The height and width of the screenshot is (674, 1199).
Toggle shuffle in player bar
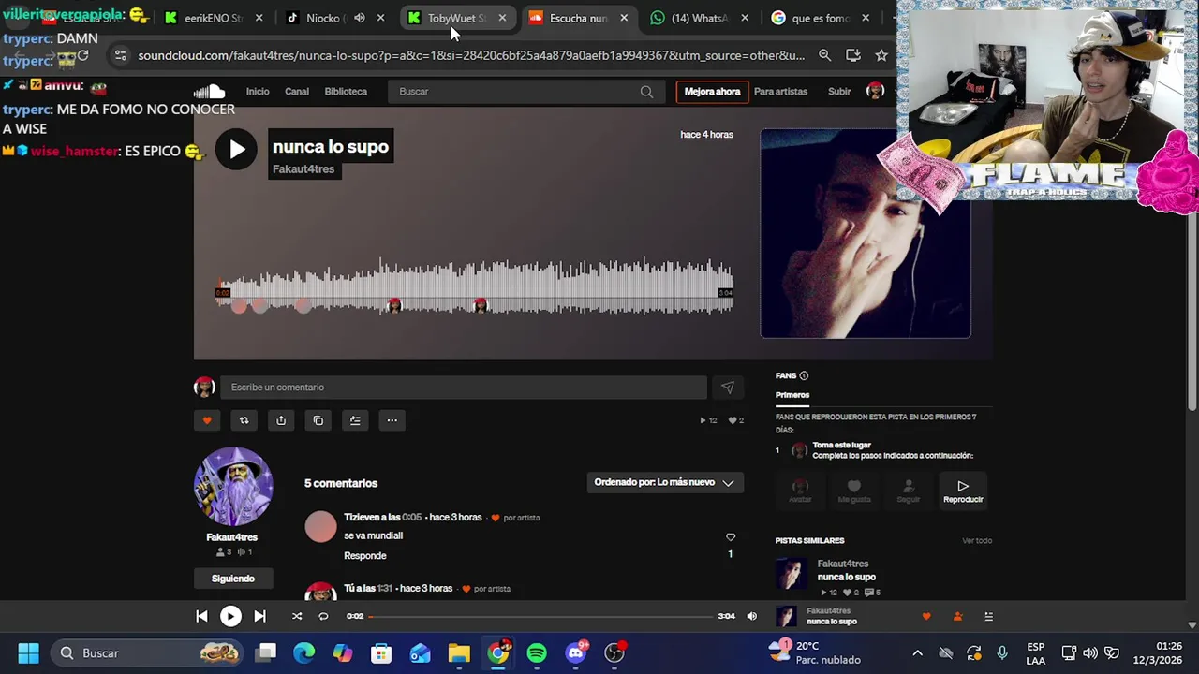tap(297, 616)
